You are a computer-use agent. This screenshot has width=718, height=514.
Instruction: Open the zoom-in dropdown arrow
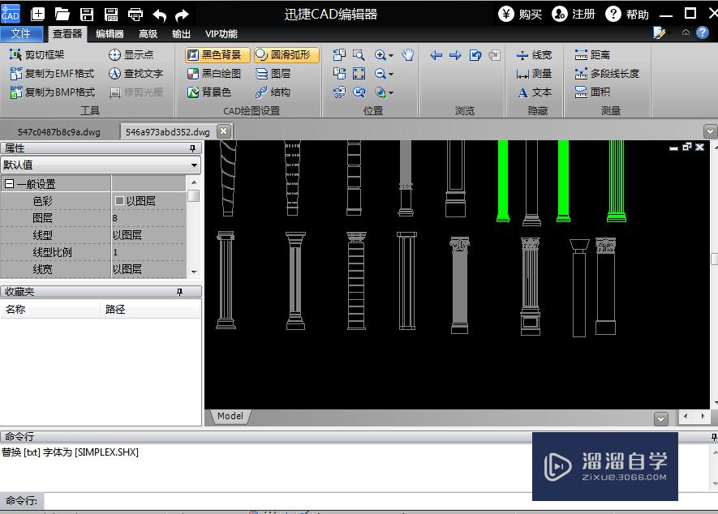coord(391,56)
